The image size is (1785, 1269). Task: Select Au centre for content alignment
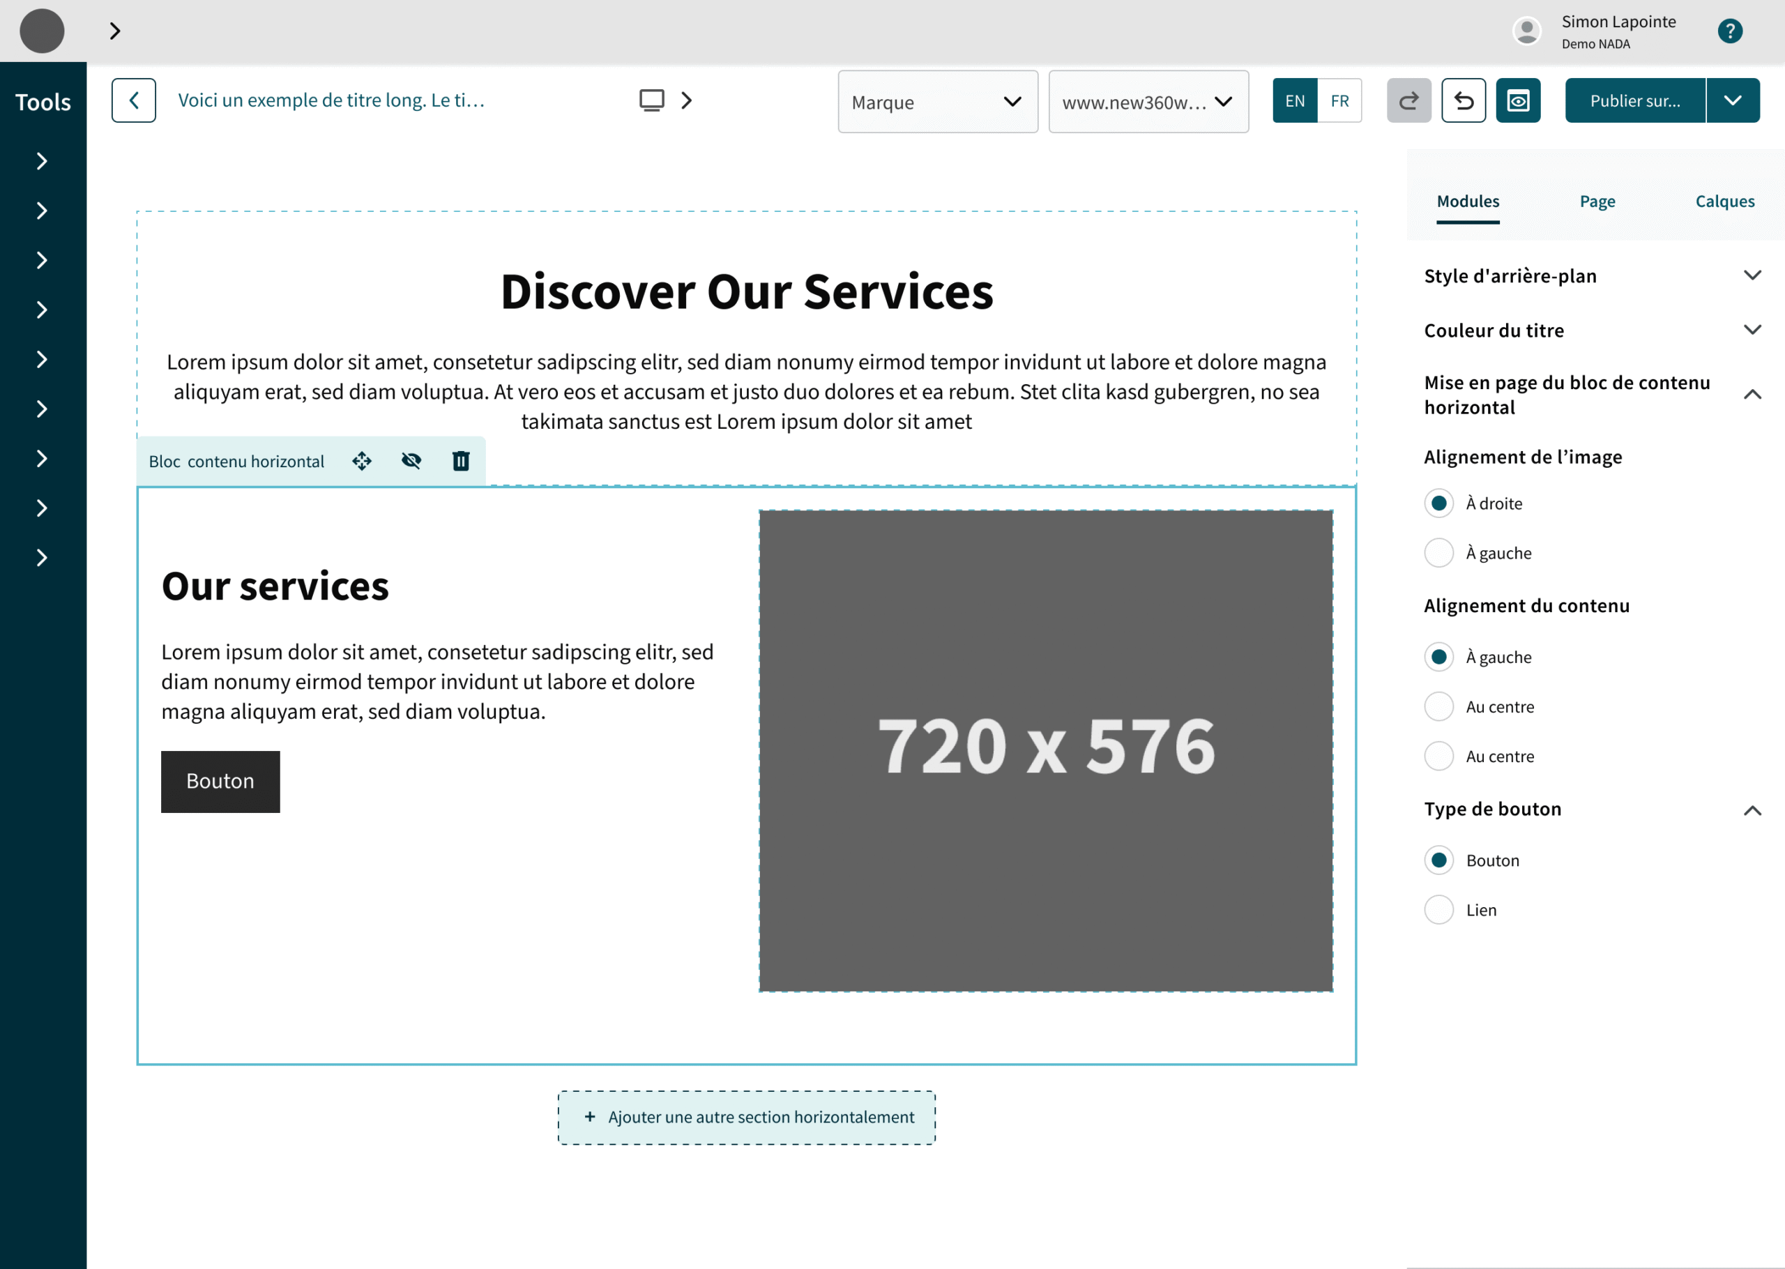[1438, 706]
